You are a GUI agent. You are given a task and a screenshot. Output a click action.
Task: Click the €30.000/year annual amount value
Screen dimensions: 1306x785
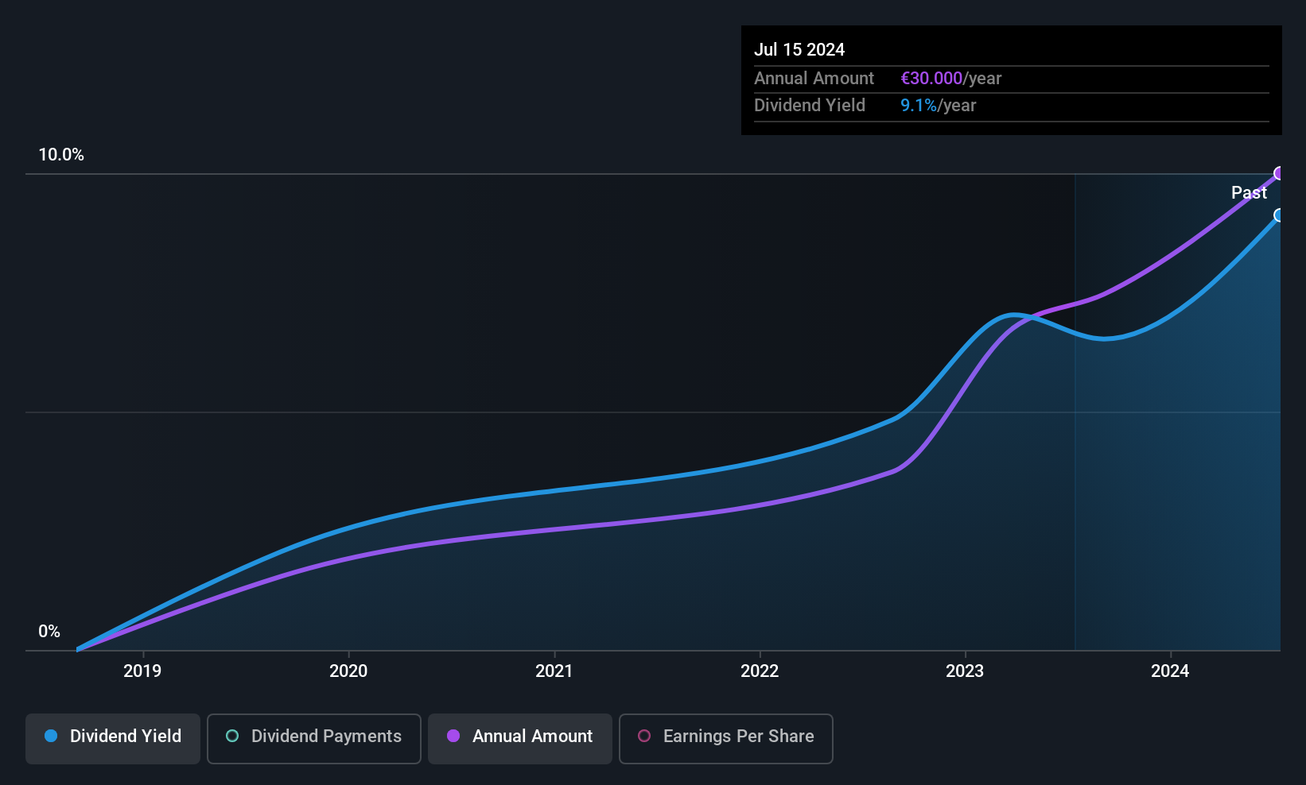point(950,79)
